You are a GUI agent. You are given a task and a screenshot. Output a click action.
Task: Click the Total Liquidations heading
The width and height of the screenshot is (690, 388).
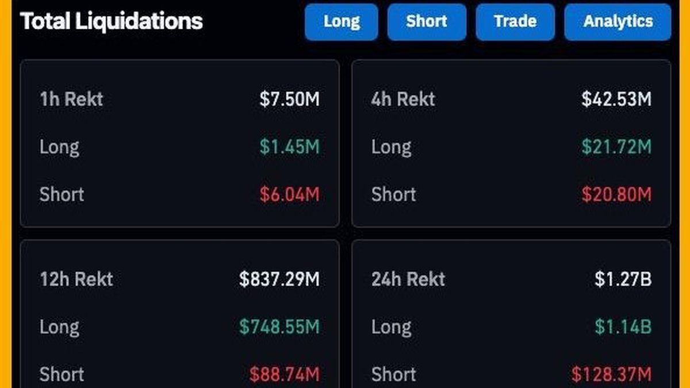pyautogui.click(x=110, y=22)
